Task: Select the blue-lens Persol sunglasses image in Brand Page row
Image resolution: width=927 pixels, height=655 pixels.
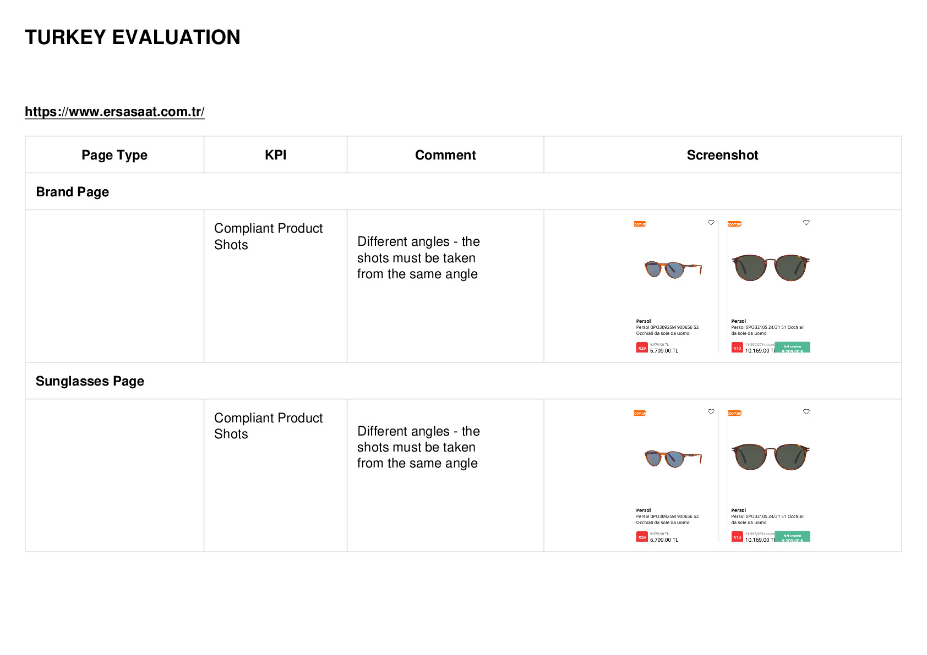Action: [673, 269]
